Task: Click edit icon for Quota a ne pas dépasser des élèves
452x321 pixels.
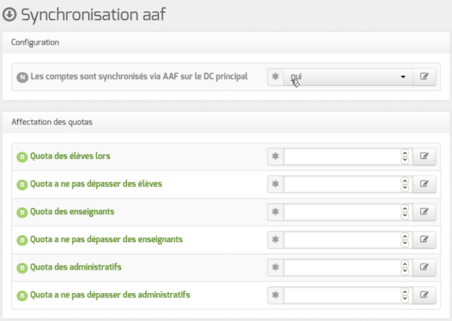Action: [x=424, y=184]
